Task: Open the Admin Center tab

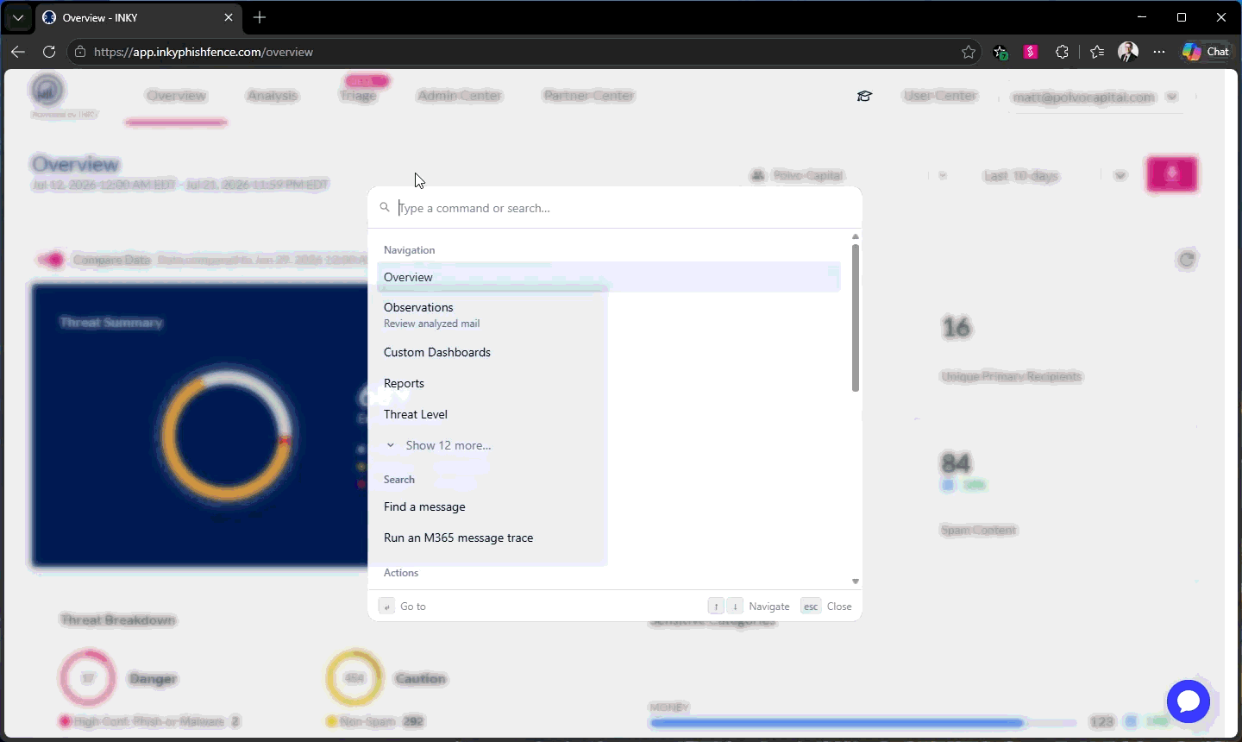Action: point(460,96)
